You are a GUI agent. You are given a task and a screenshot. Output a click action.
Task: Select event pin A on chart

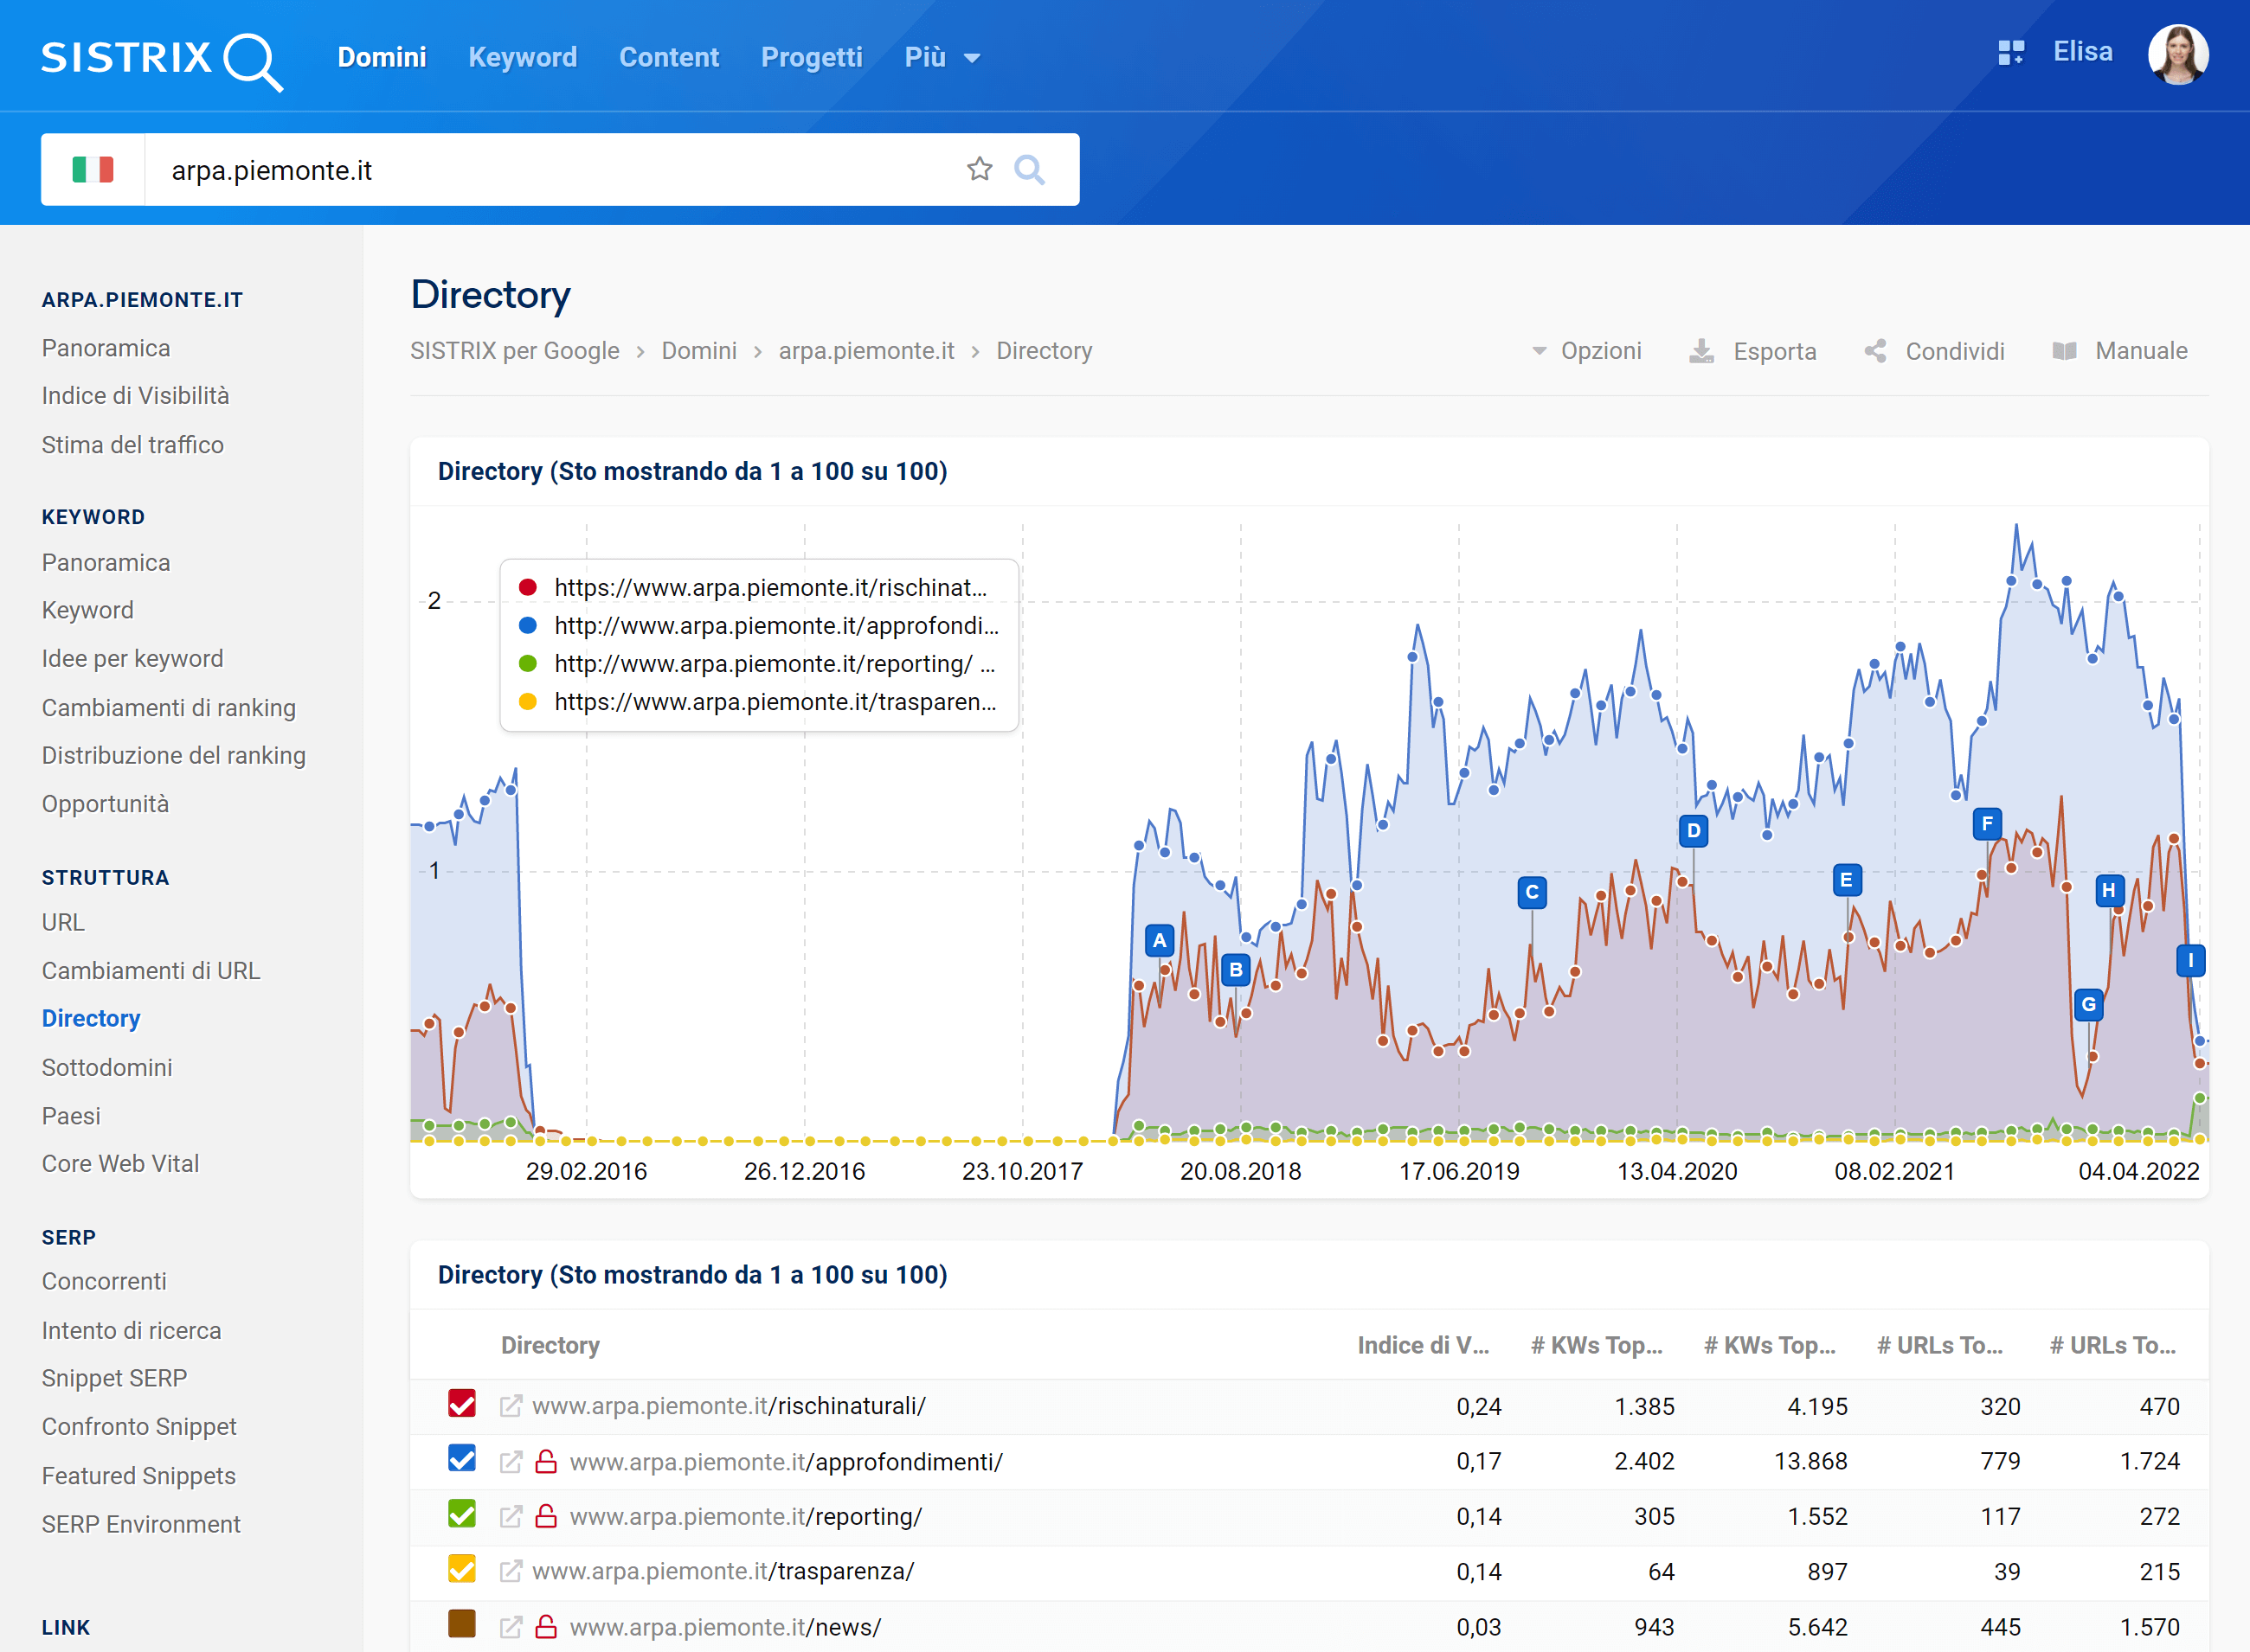[1160, 940]
